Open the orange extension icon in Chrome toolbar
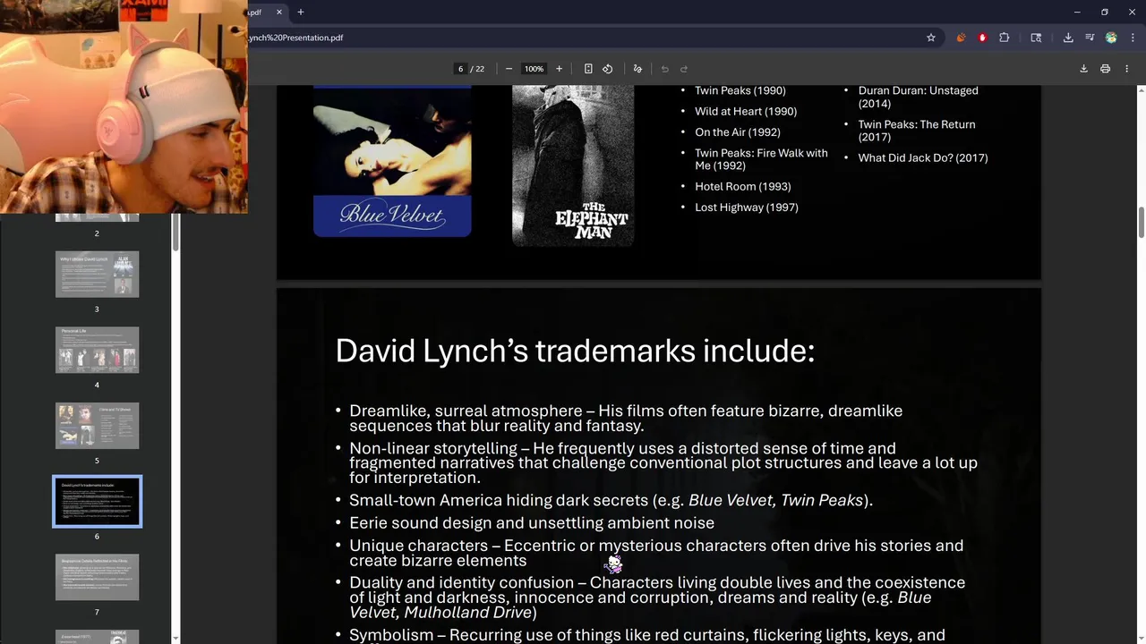This screenshot has width=1146, height=644. (x=962, y=38)
